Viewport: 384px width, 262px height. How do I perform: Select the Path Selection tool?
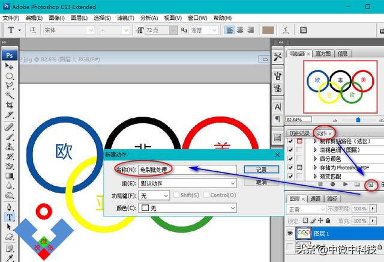(10, 227)
